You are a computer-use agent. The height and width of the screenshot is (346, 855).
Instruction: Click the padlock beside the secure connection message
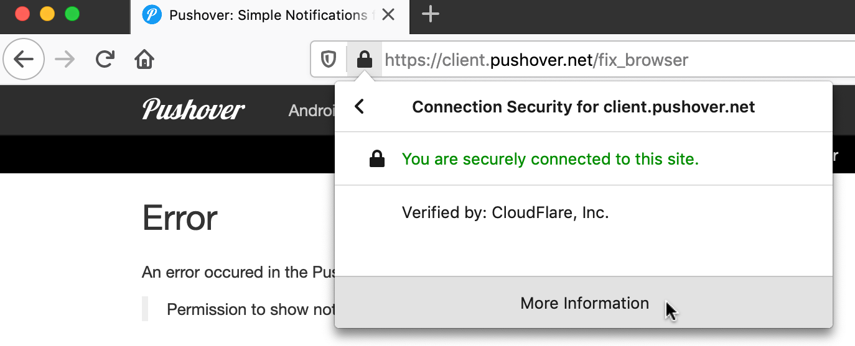[x=377, y=160]
